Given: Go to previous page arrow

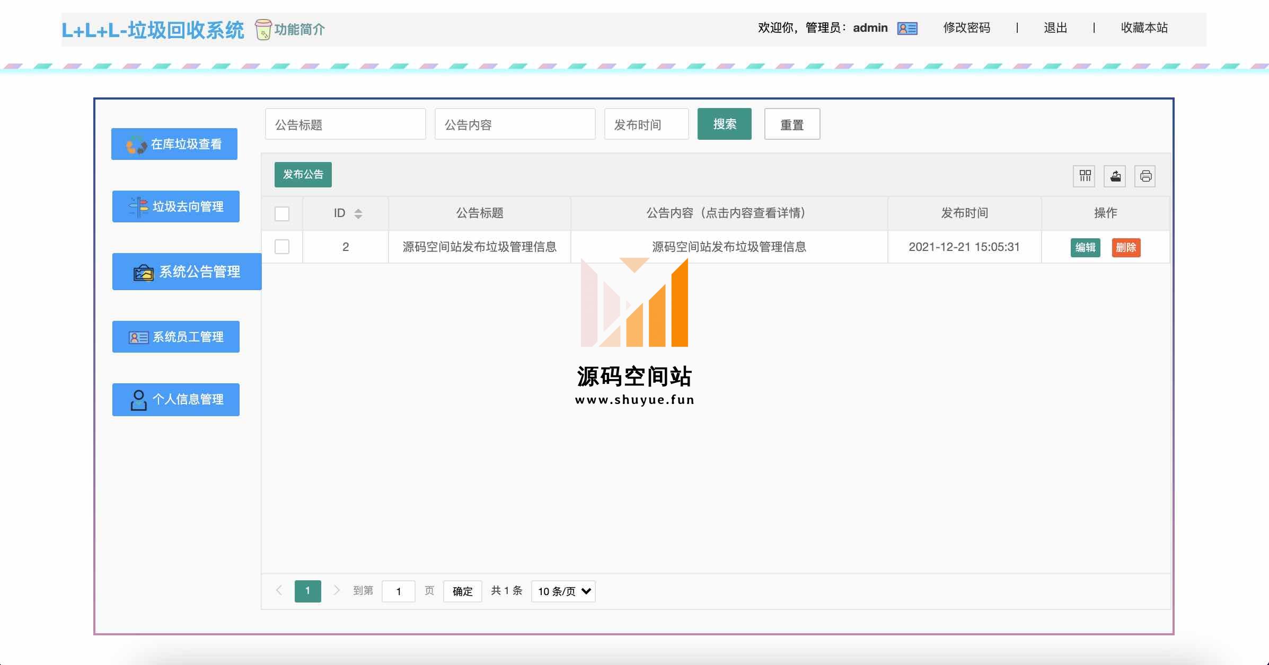Looking at the screenshot, I should (x=279, y=590).
